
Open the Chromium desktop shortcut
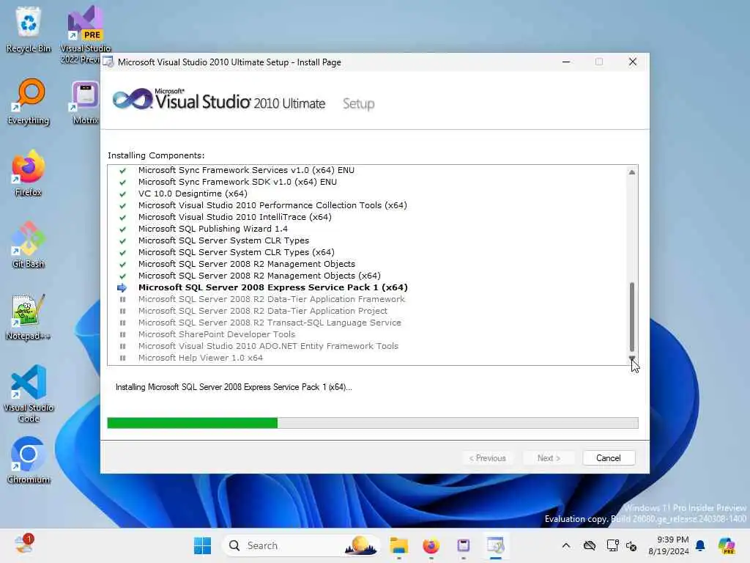click(29, 460)
